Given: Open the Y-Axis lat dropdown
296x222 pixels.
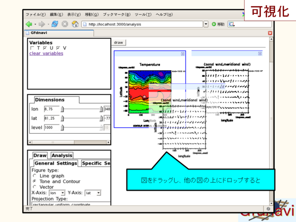Looking at the screenshot, I should [x=99, y=193].
